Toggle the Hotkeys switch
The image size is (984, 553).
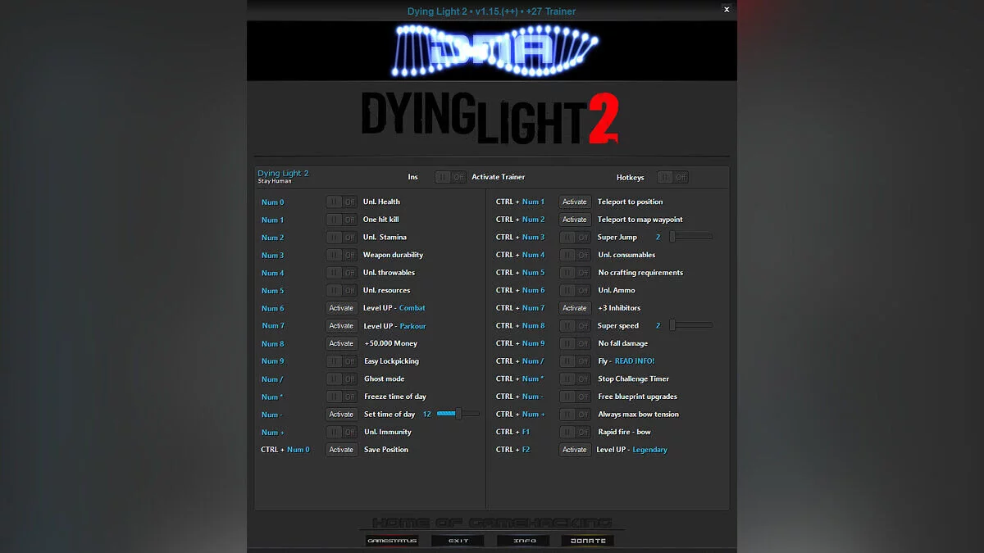[672, 176]
